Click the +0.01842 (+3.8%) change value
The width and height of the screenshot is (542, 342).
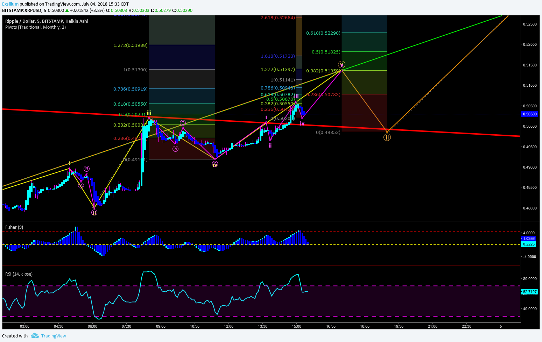pos(87,10)
